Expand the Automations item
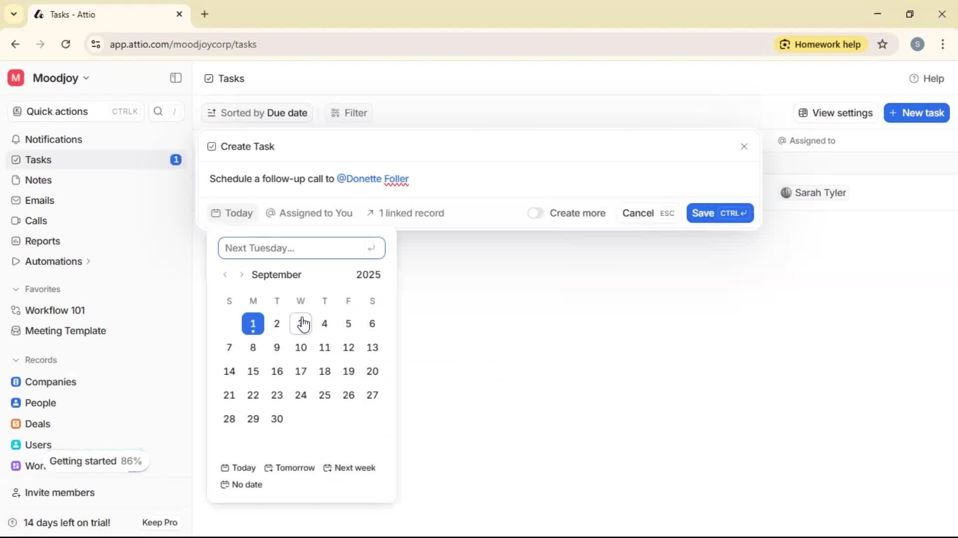 88,261
